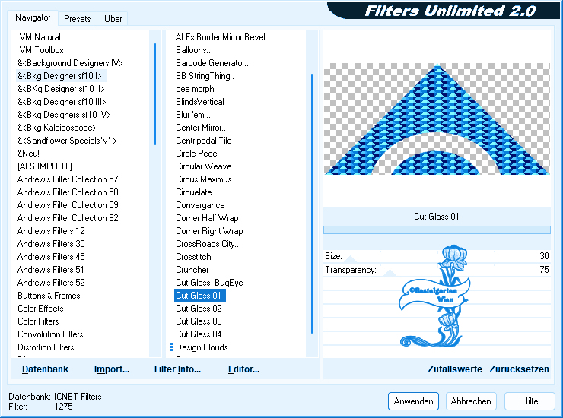Apply filter with Anwenden button
This screenshot has height=418, width=563.
click(413, 401)
